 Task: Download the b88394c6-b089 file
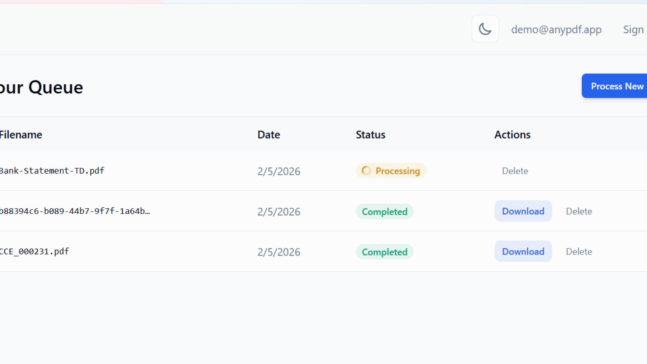pyautogui.click(x=523, y=211)
